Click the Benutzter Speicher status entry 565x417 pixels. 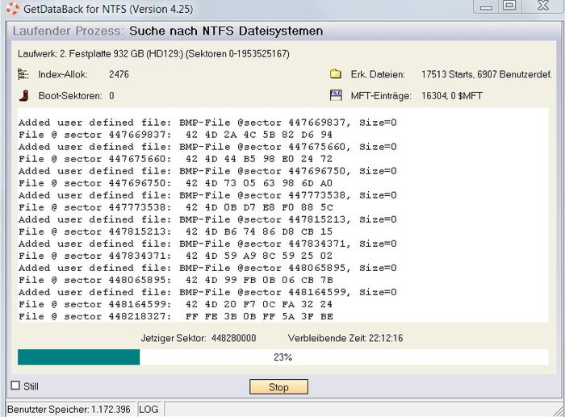[69, 410]
